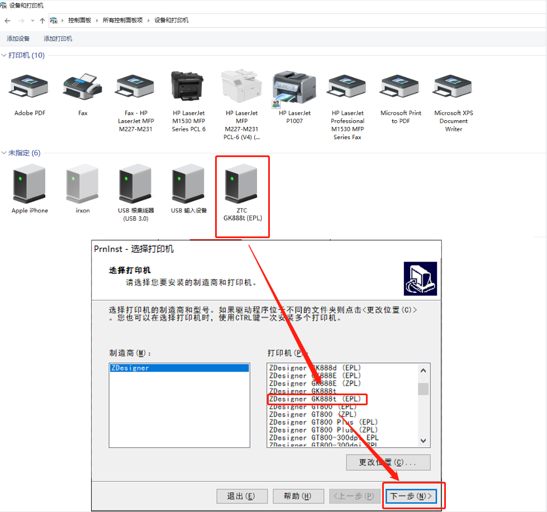Click the disabled <上一步(P) button
Screen dimensions: 547x512
tap(354, 496)
